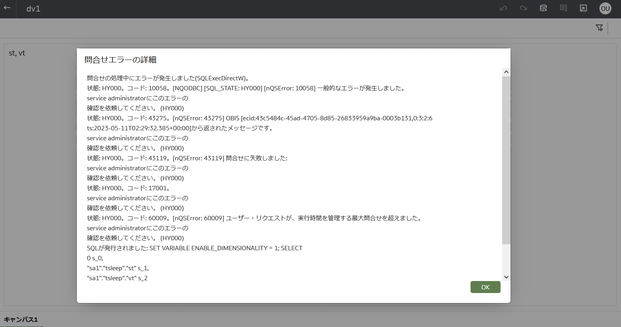
Task: Click the dialog scrollbar up arrow
Action: pyautogui.click(x=506, y=72)
